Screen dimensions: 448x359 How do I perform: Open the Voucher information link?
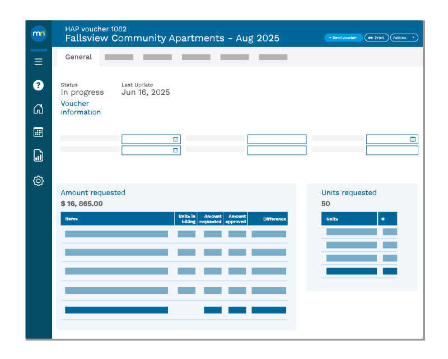tap(81, 108)
